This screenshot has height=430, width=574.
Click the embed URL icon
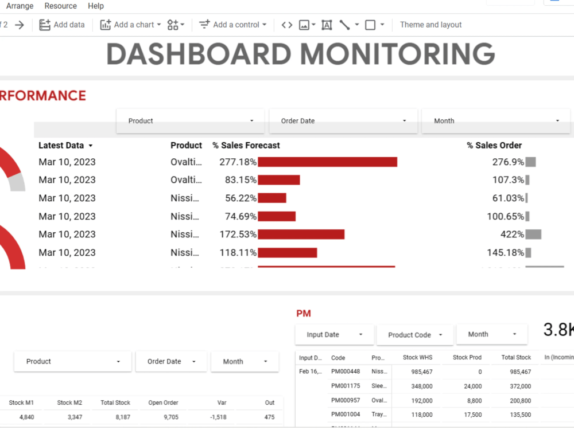pyautogui.click(x=287, y=25)
